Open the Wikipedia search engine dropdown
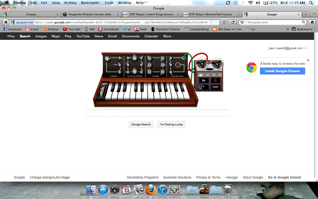The image size is (318, 199). point(243,22)
